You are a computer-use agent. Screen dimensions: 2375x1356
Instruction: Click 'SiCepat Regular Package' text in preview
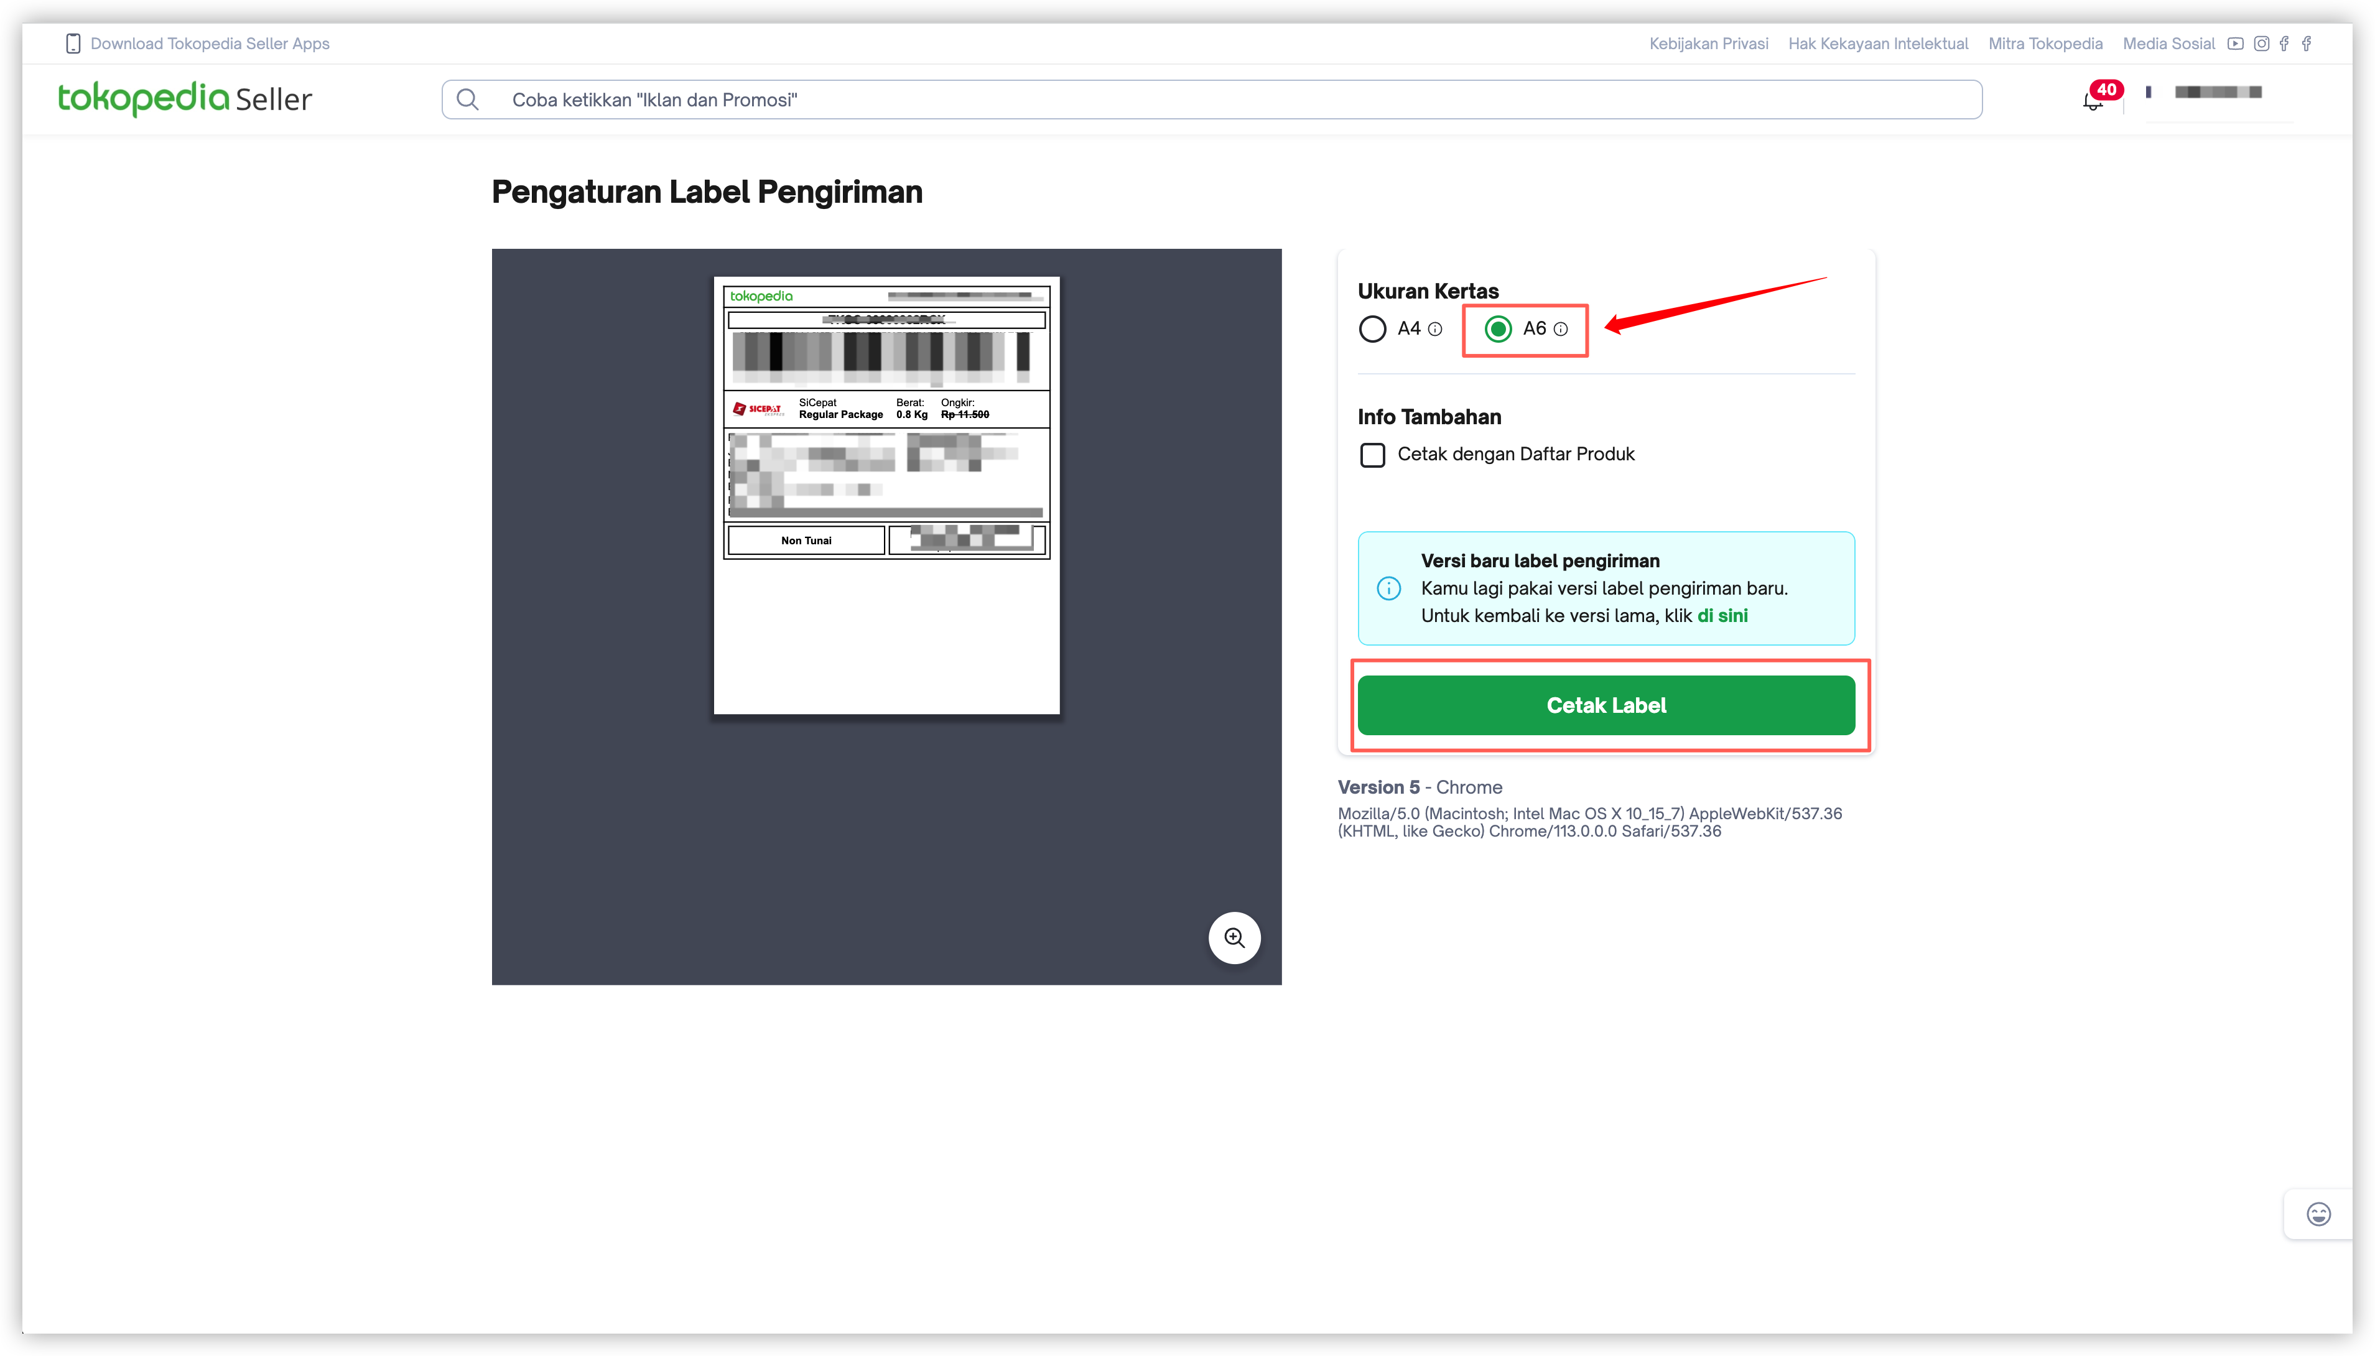point(840,409)
